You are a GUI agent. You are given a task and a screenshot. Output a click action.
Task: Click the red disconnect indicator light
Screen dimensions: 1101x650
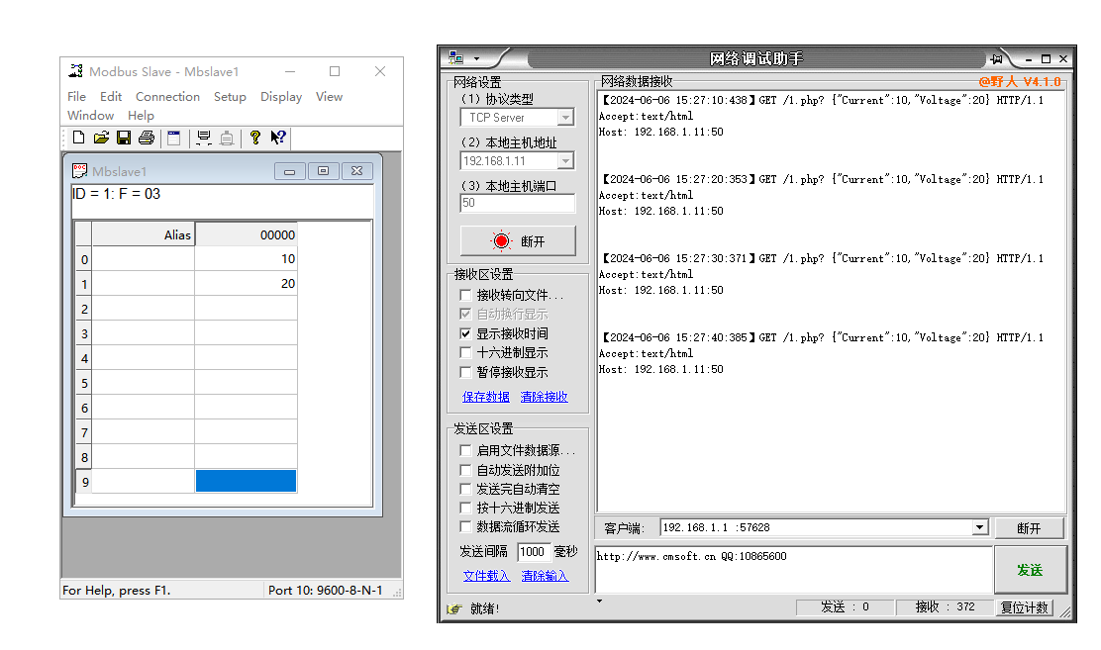[501, 241]
